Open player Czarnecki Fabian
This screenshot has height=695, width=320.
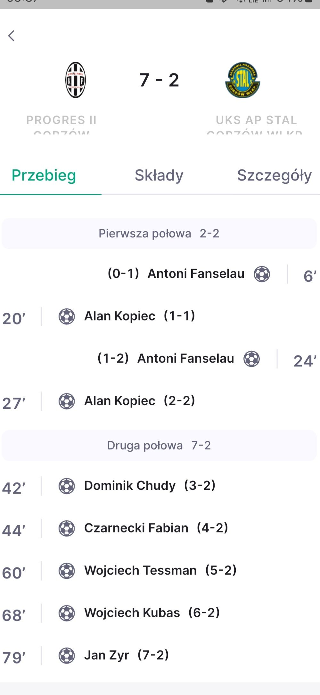pos(136,528)
